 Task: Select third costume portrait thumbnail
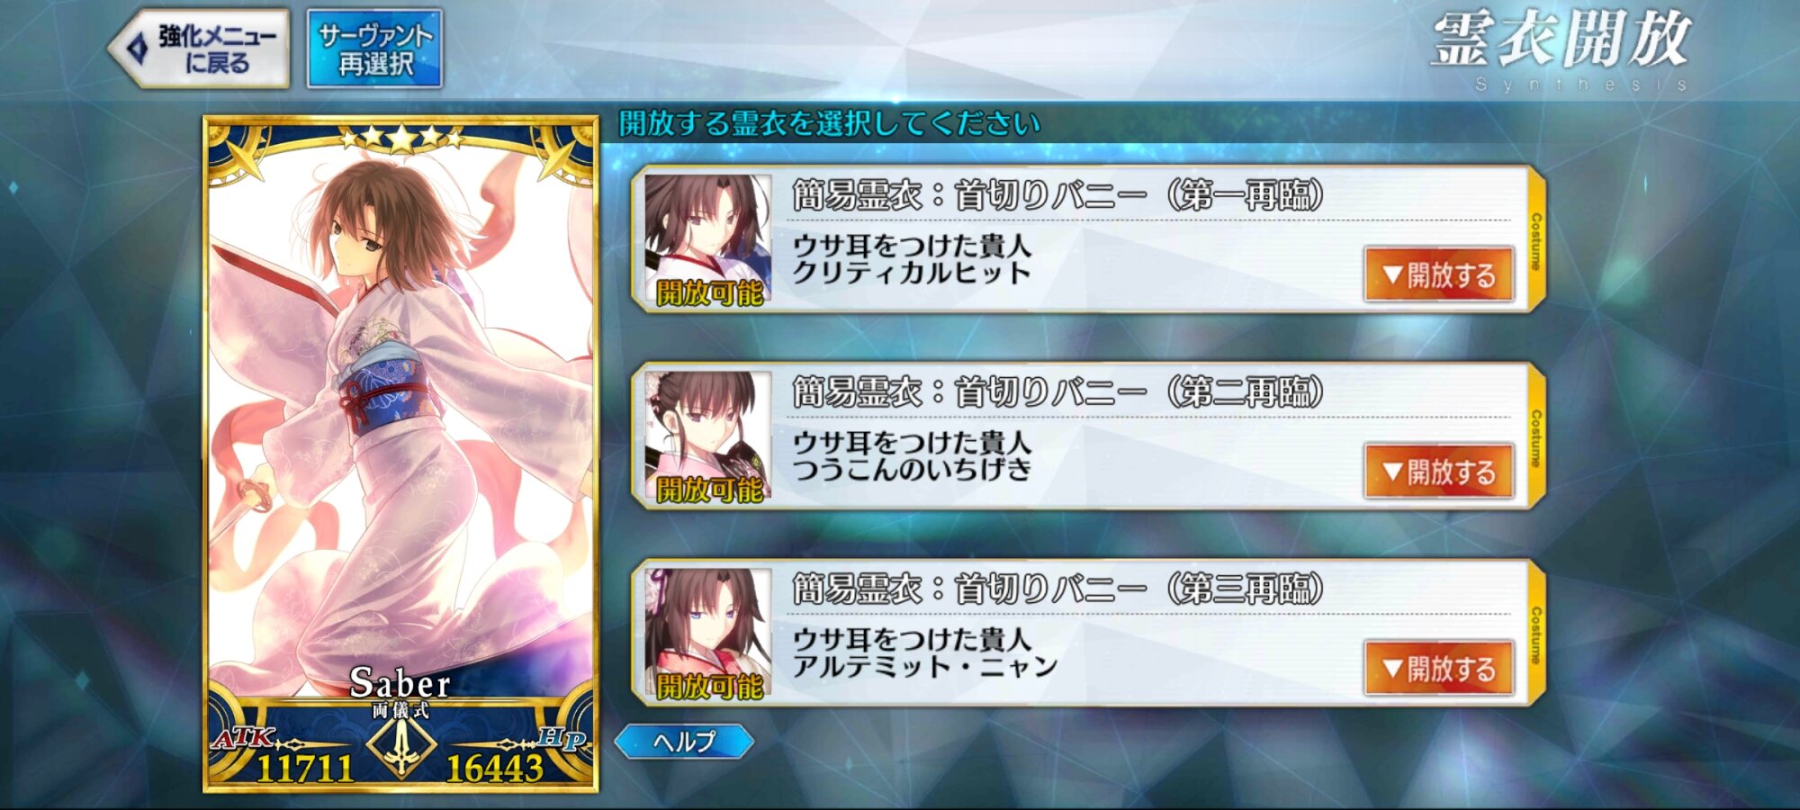pos(707,634)
